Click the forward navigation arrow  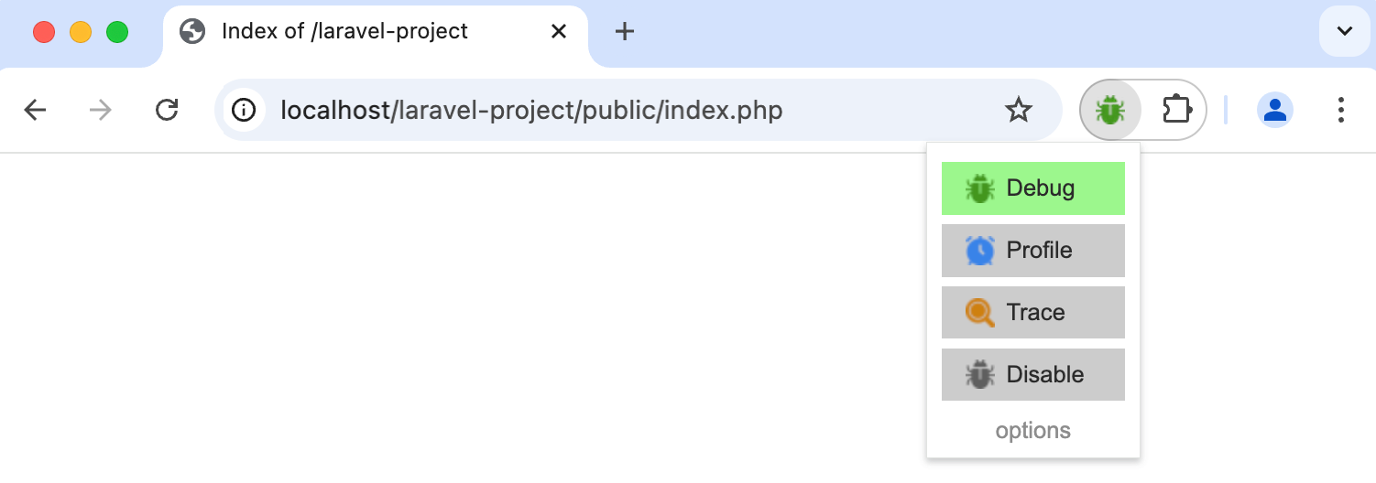[x=101, y=111]
